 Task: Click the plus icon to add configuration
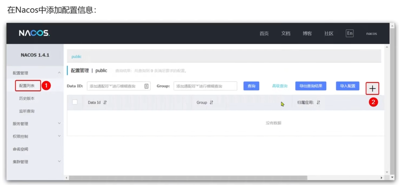click(372, 88)
